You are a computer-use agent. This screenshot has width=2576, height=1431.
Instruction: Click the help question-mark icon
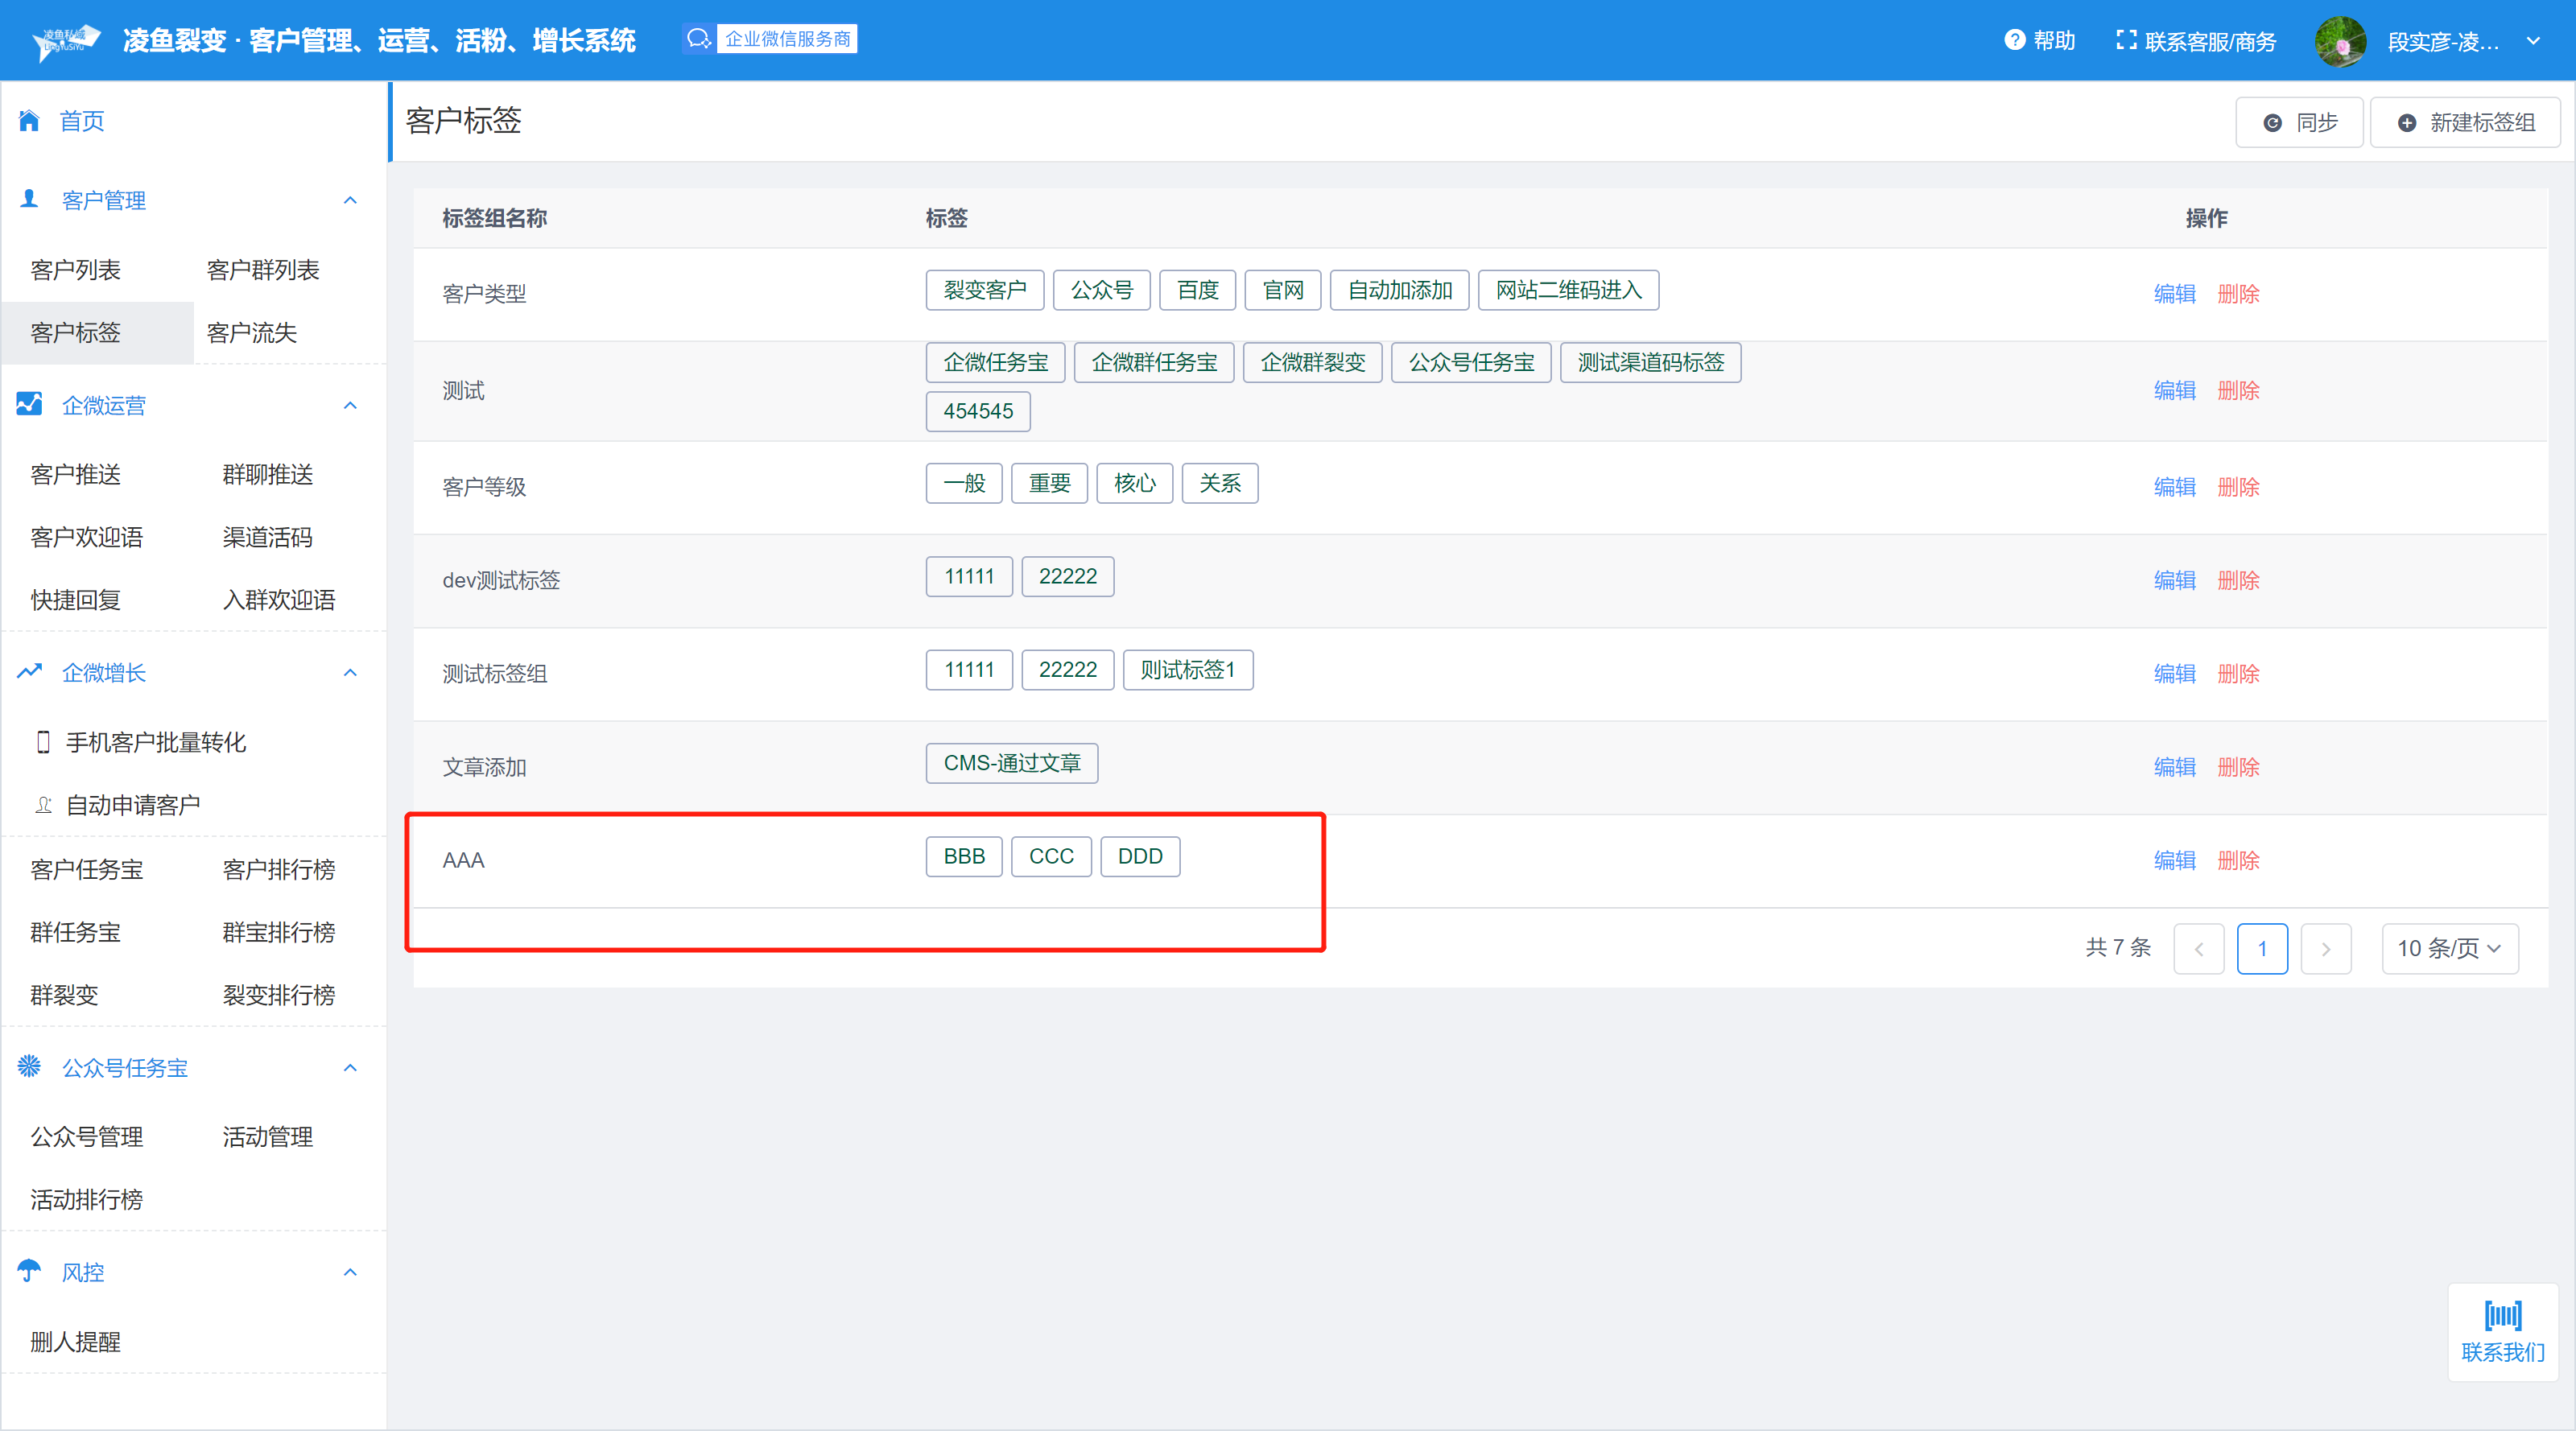click(2014, 40)
